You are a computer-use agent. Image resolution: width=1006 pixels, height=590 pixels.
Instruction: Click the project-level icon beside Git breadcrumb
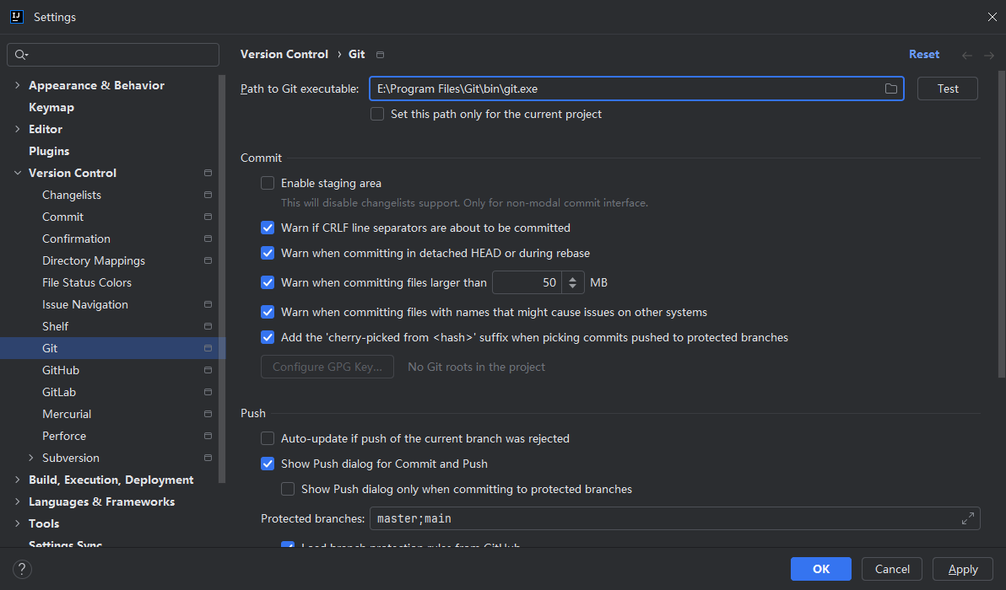(x=380, y=55)
